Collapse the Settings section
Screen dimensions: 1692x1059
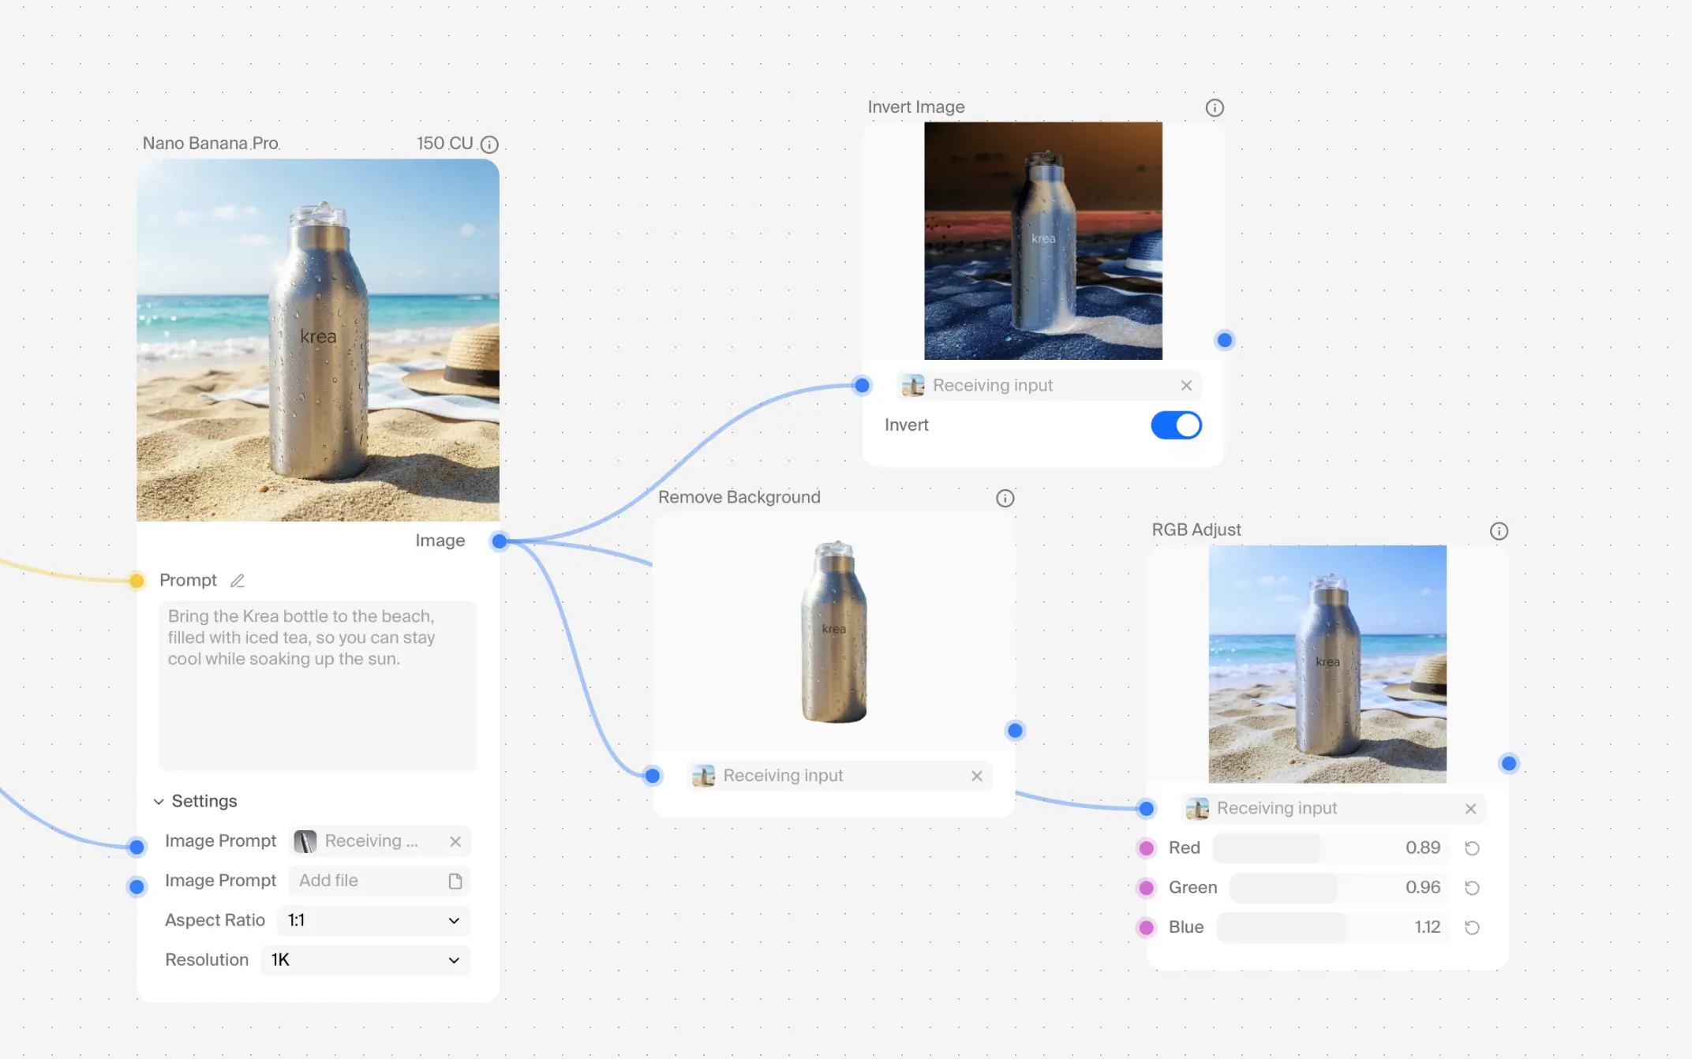pos(159,802)
